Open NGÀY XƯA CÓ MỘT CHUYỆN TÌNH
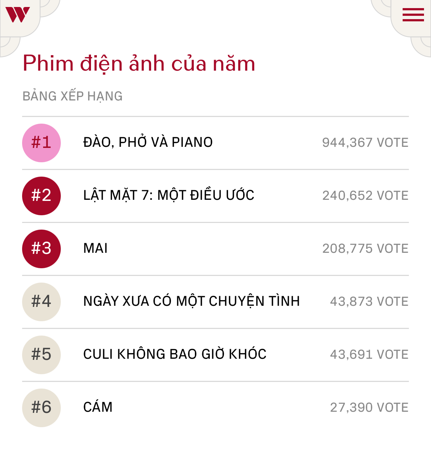The height and width of the screenshot is (450, 431). (191, 301)
